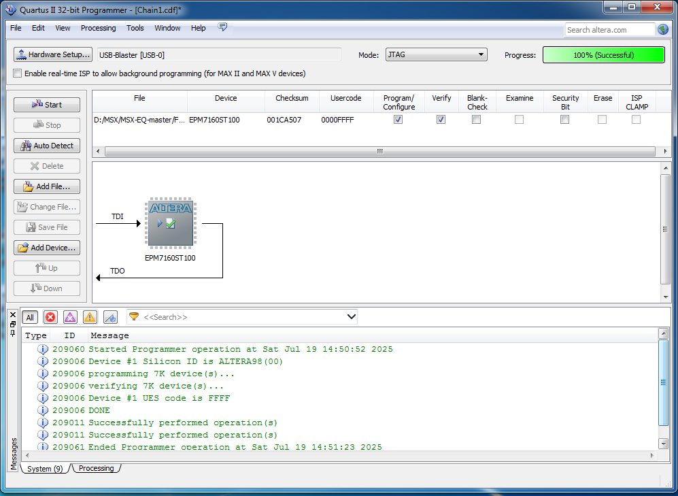Image resolution: width=678 pixels, height=496 pixels.
Task: Enable real-time ISP background programming checkbox
Action: pos(17,73)
